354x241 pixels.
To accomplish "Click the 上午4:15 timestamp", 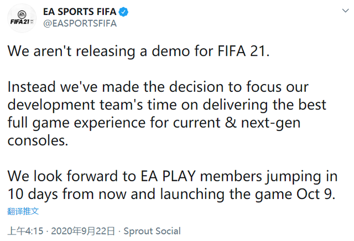I will pyautogui.click(x=25, y=231).
